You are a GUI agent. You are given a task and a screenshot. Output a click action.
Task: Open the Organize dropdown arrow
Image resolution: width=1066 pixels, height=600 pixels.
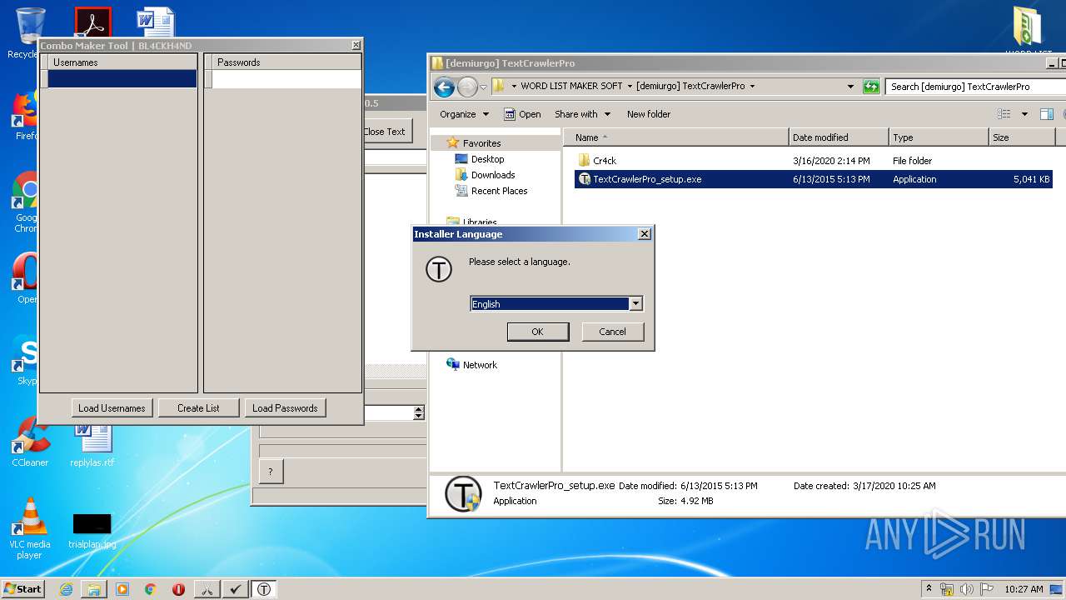(x=486, y=114)
